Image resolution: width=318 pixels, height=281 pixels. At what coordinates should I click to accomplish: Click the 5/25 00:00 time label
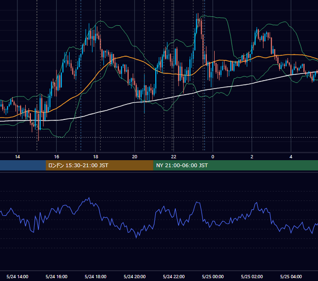click(x=213, y=276)
